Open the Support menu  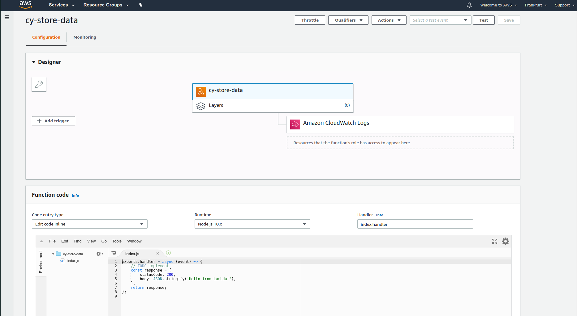pyautogui.click(x=565, y=5)
